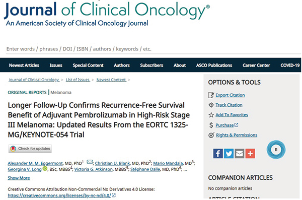Open the Altmetric score donut badge
The height and width of the screenshot is (200, 302).
tap(276, 150)
